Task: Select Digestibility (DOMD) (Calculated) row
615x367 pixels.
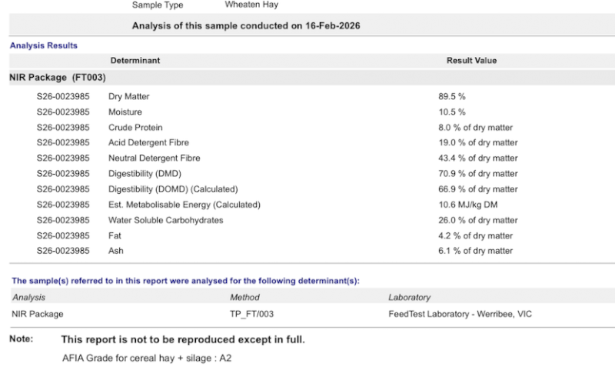Action: pyautogui.click(x=312, y=189)
